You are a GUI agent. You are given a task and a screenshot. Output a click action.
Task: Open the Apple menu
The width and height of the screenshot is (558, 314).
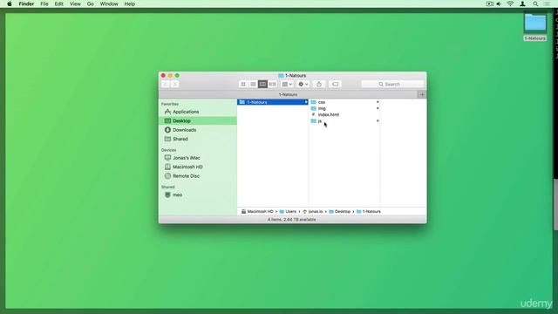click(10, 3)
